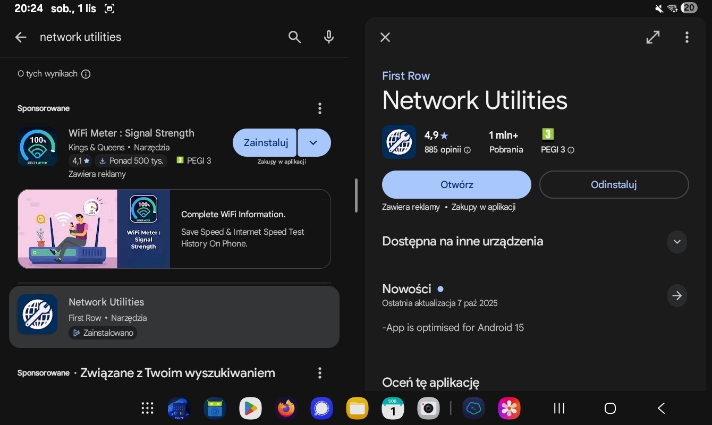Open install options dropdown for WiFi Meter
Screen dimensions: 712x425
pos(313,142)
